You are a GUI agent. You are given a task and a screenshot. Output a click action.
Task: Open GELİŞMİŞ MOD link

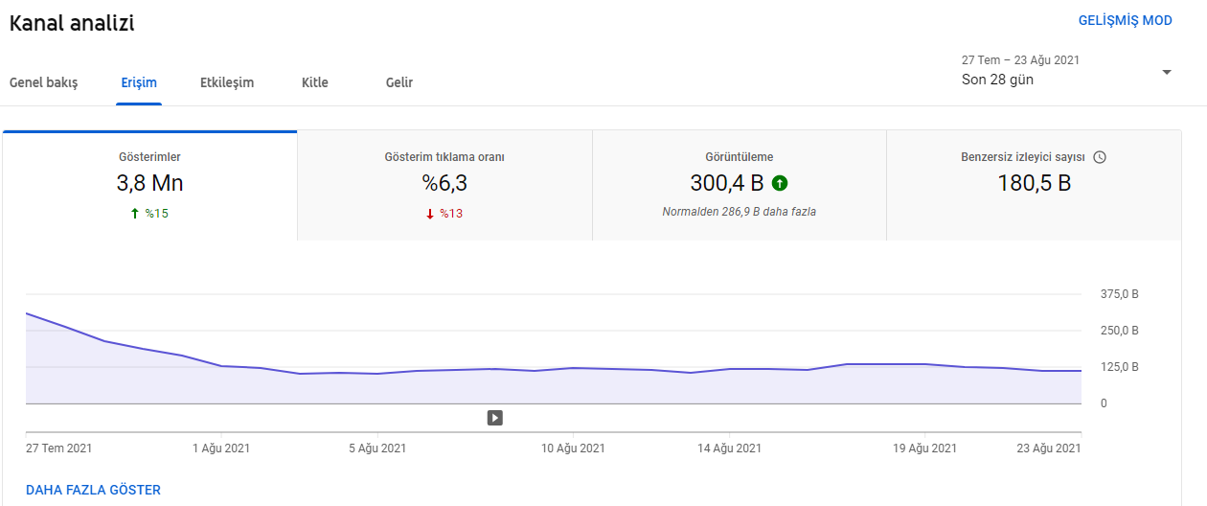(1126, 20)
